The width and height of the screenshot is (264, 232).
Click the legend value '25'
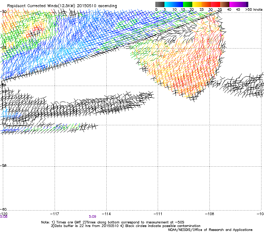[202, 9]
